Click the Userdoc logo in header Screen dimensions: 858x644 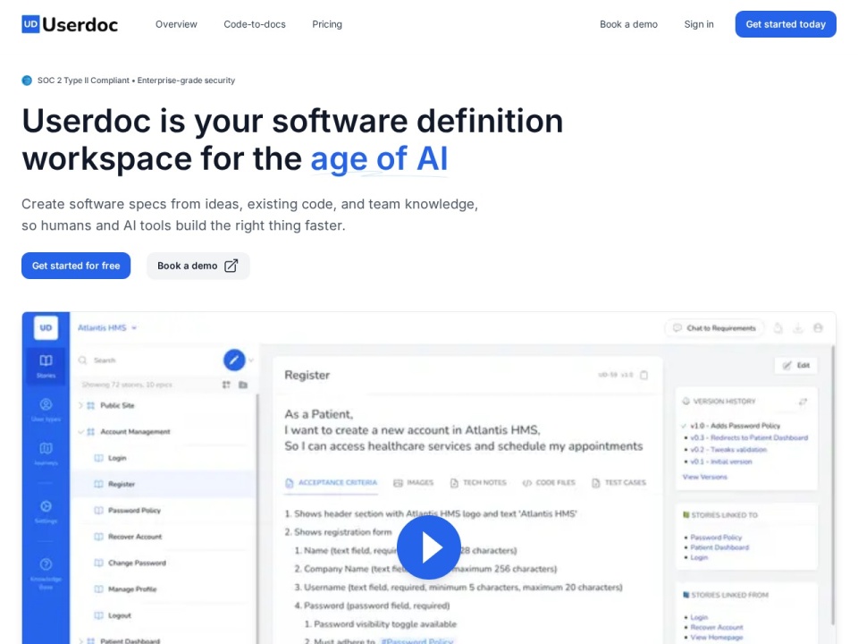pos(70,24)
